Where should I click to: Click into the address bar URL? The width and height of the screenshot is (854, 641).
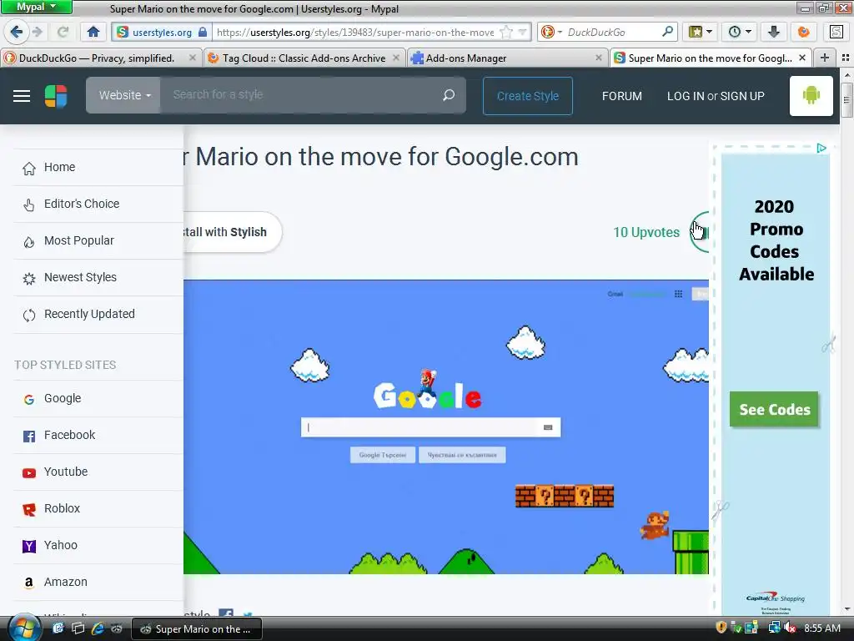pos(355,33)
